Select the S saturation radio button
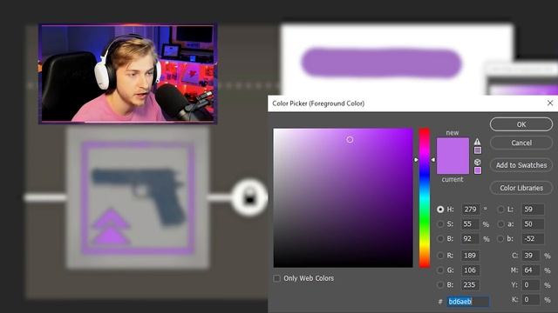This screenshot has height=313, width=558. [440, 224]
